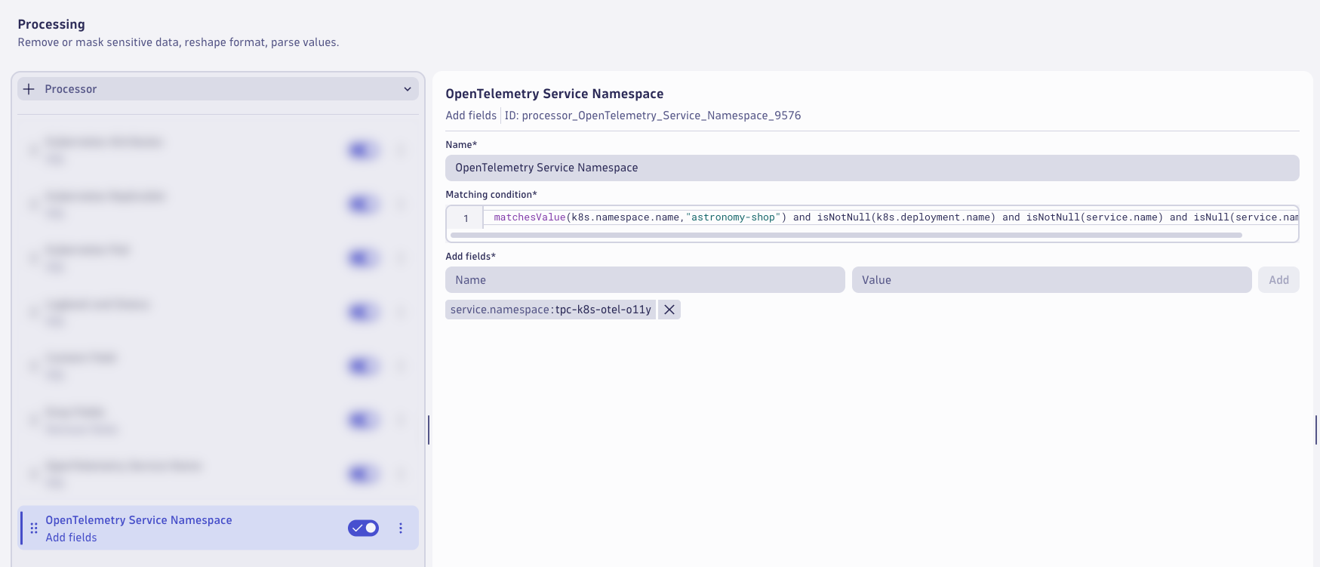Open the Processor add dropdown
1320x567 pixels.
pyautogui.click(x=218, y=89)
